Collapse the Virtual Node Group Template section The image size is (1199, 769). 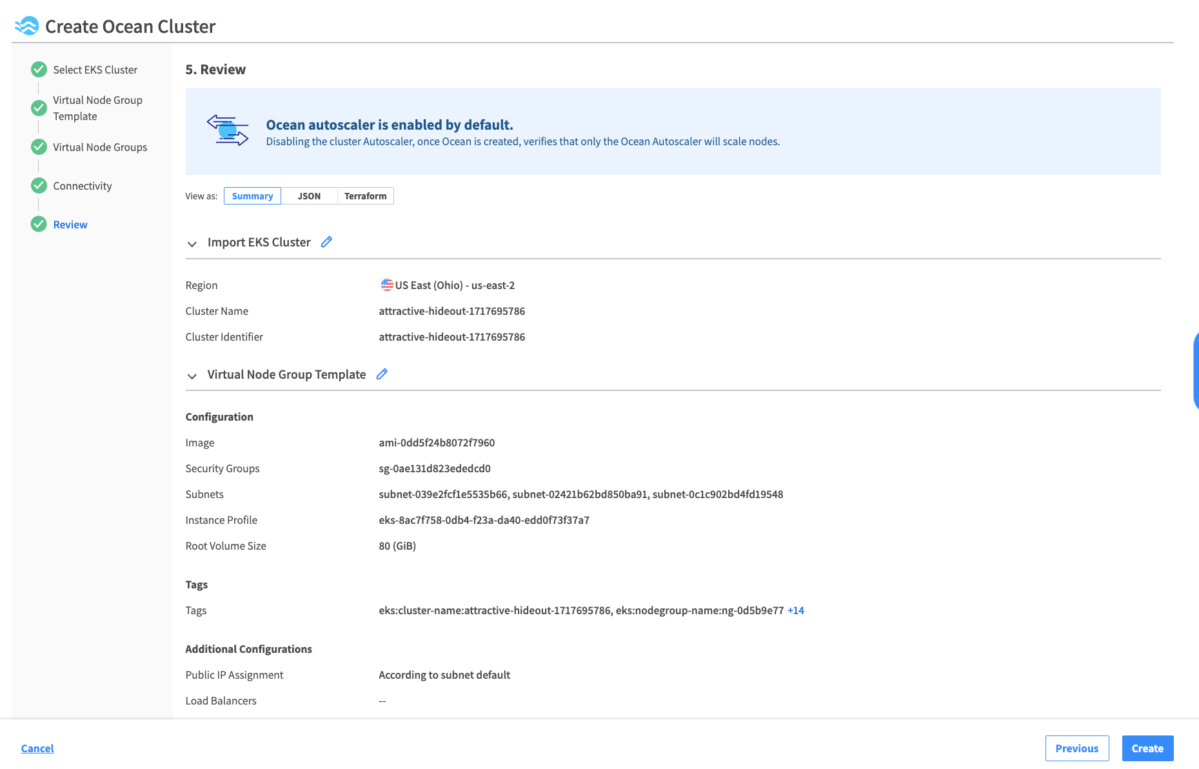pos(192,376)
